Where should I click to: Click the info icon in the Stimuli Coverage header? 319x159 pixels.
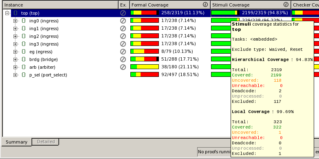point(286,4)
